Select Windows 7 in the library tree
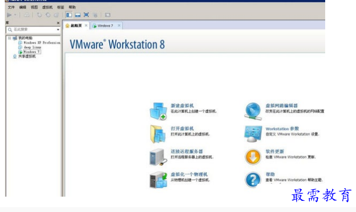The width and height of the screenshot is (356, 212). click(x=32, y=51)
